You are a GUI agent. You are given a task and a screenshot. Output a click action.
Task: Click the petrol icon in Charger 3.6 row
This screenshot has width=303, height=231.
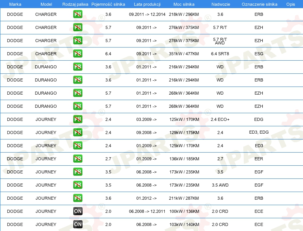coord(77,14)
